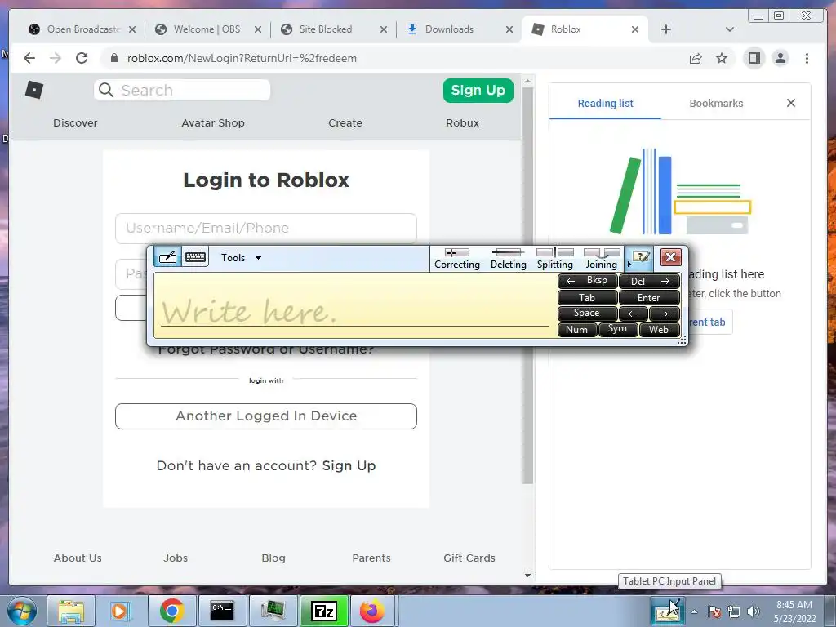
Task: Open the Blog footer link
Action: (x=273, y=558)
